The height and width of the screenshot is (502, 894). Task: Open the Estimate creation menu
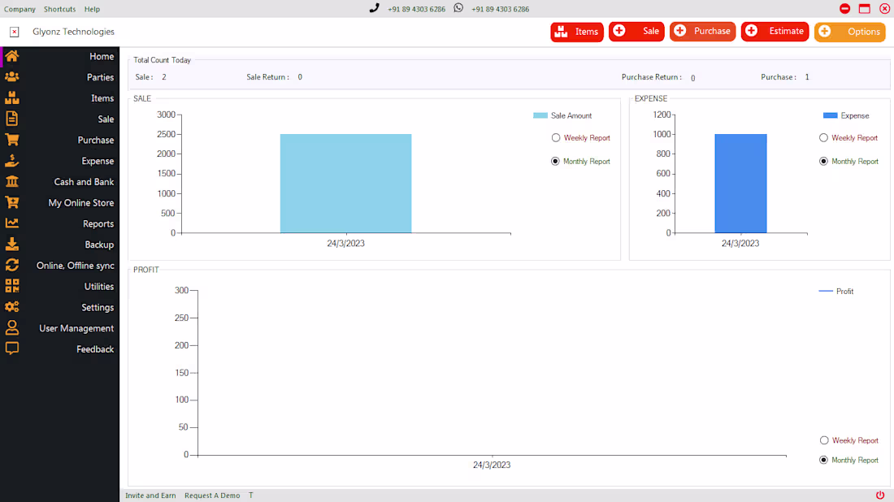775,32
